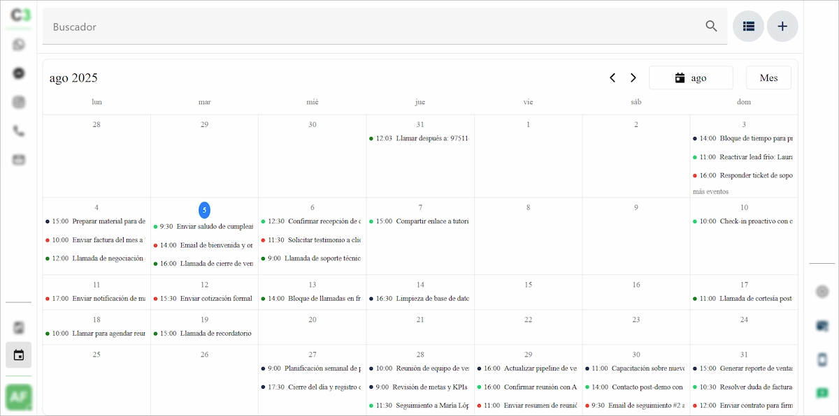Click inside the Buscador search field
The image size is (839, 416).
[280, 26]
